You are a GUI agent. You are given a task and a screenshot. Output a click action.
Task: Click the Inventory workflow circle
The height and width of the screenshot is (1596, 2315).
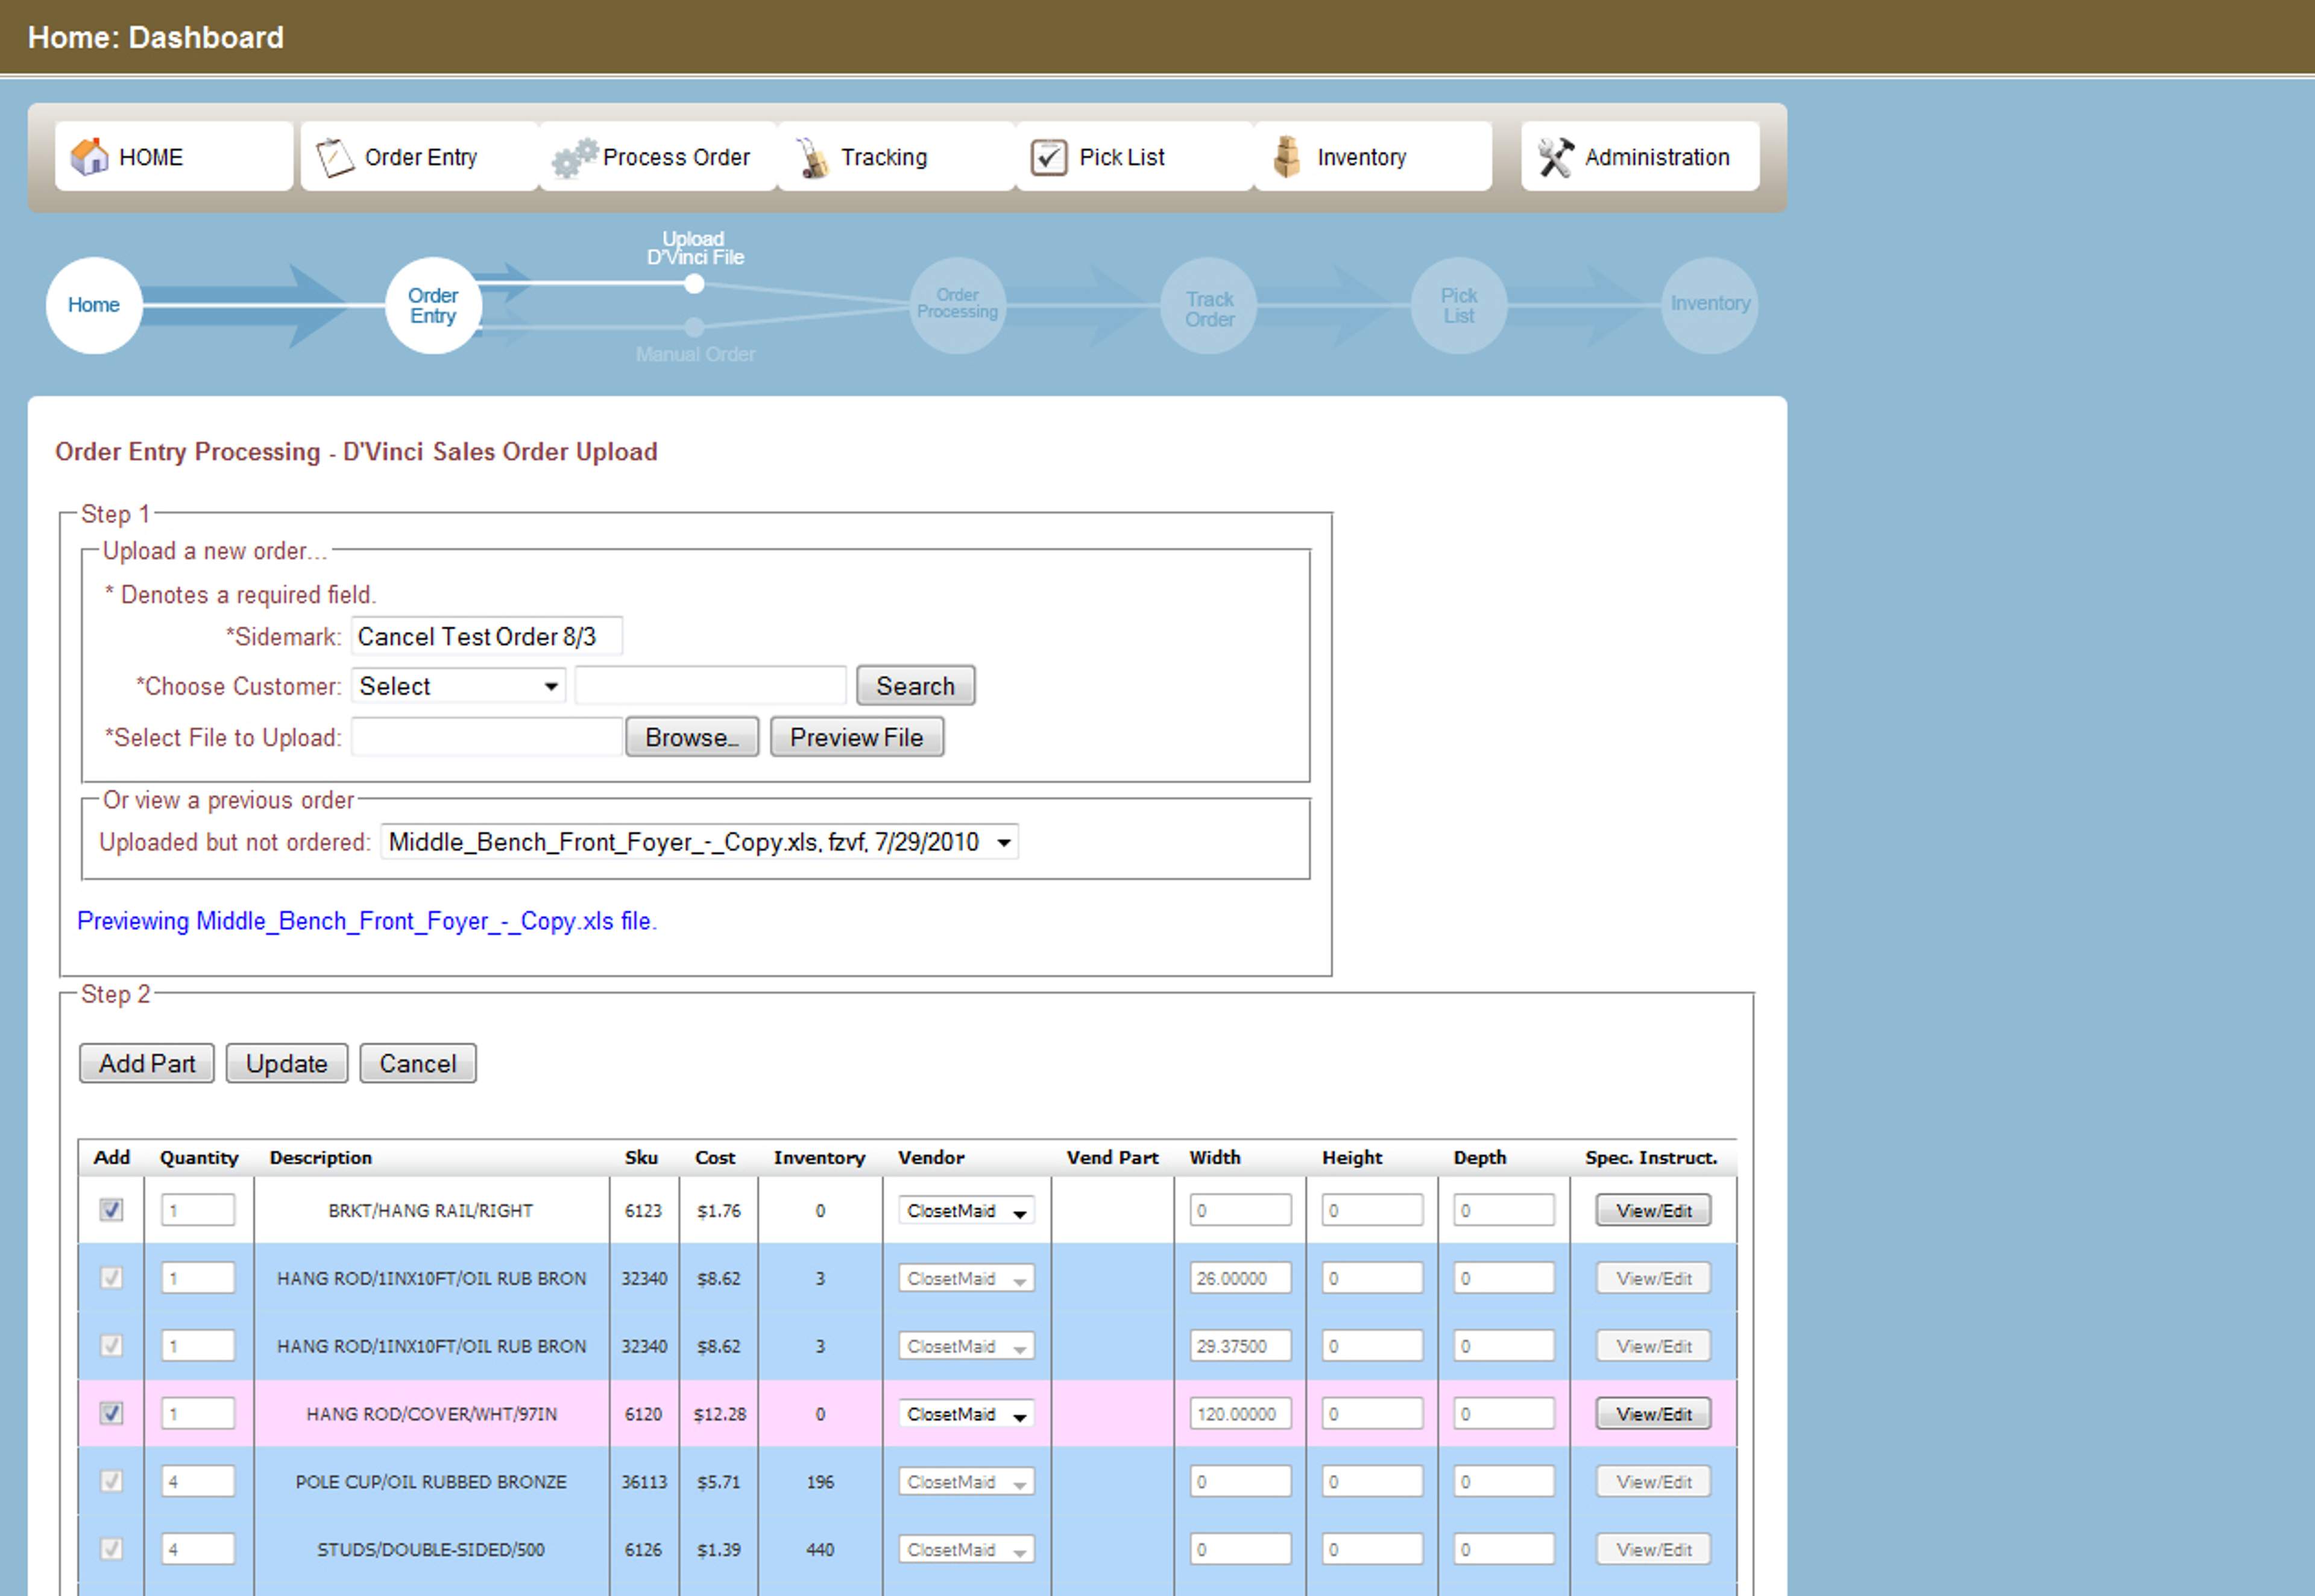(1709, 305)
